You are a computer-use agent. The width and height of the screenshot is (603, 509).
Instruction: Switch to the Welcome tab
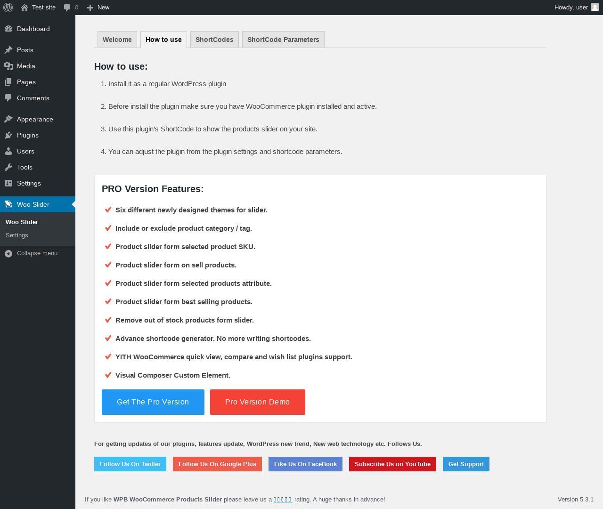[117, 40]
